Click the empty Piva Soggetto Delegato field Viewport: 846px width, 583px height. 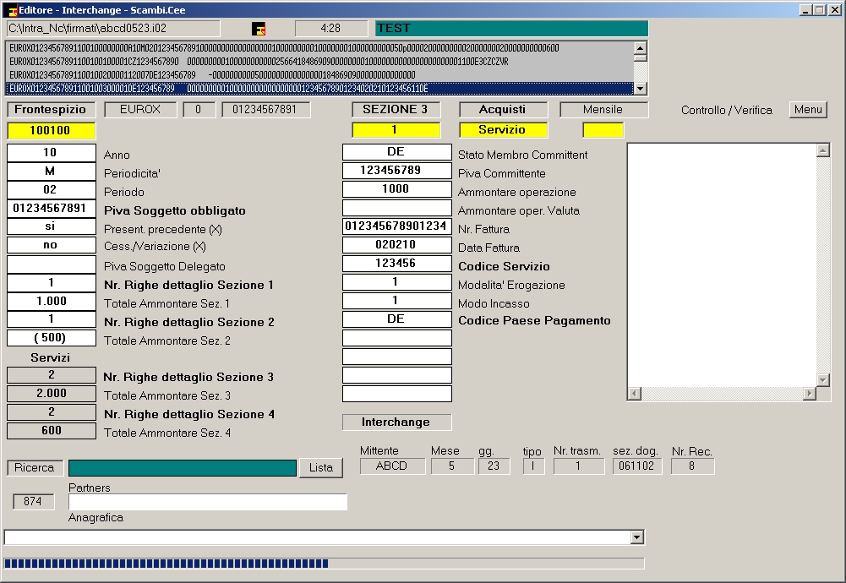pyautogui.click(x=52, y=264)
